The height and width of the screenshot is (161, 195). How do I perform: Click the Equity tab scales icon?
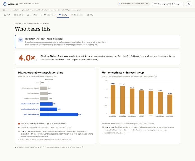pyautogui.click(x=60, y=15)
